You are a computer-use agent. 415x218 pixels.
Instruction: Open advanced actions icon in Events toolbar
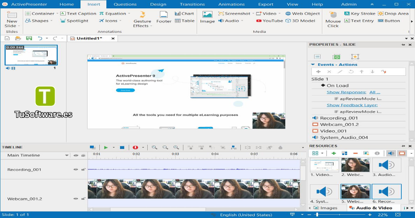pos(383,72)
